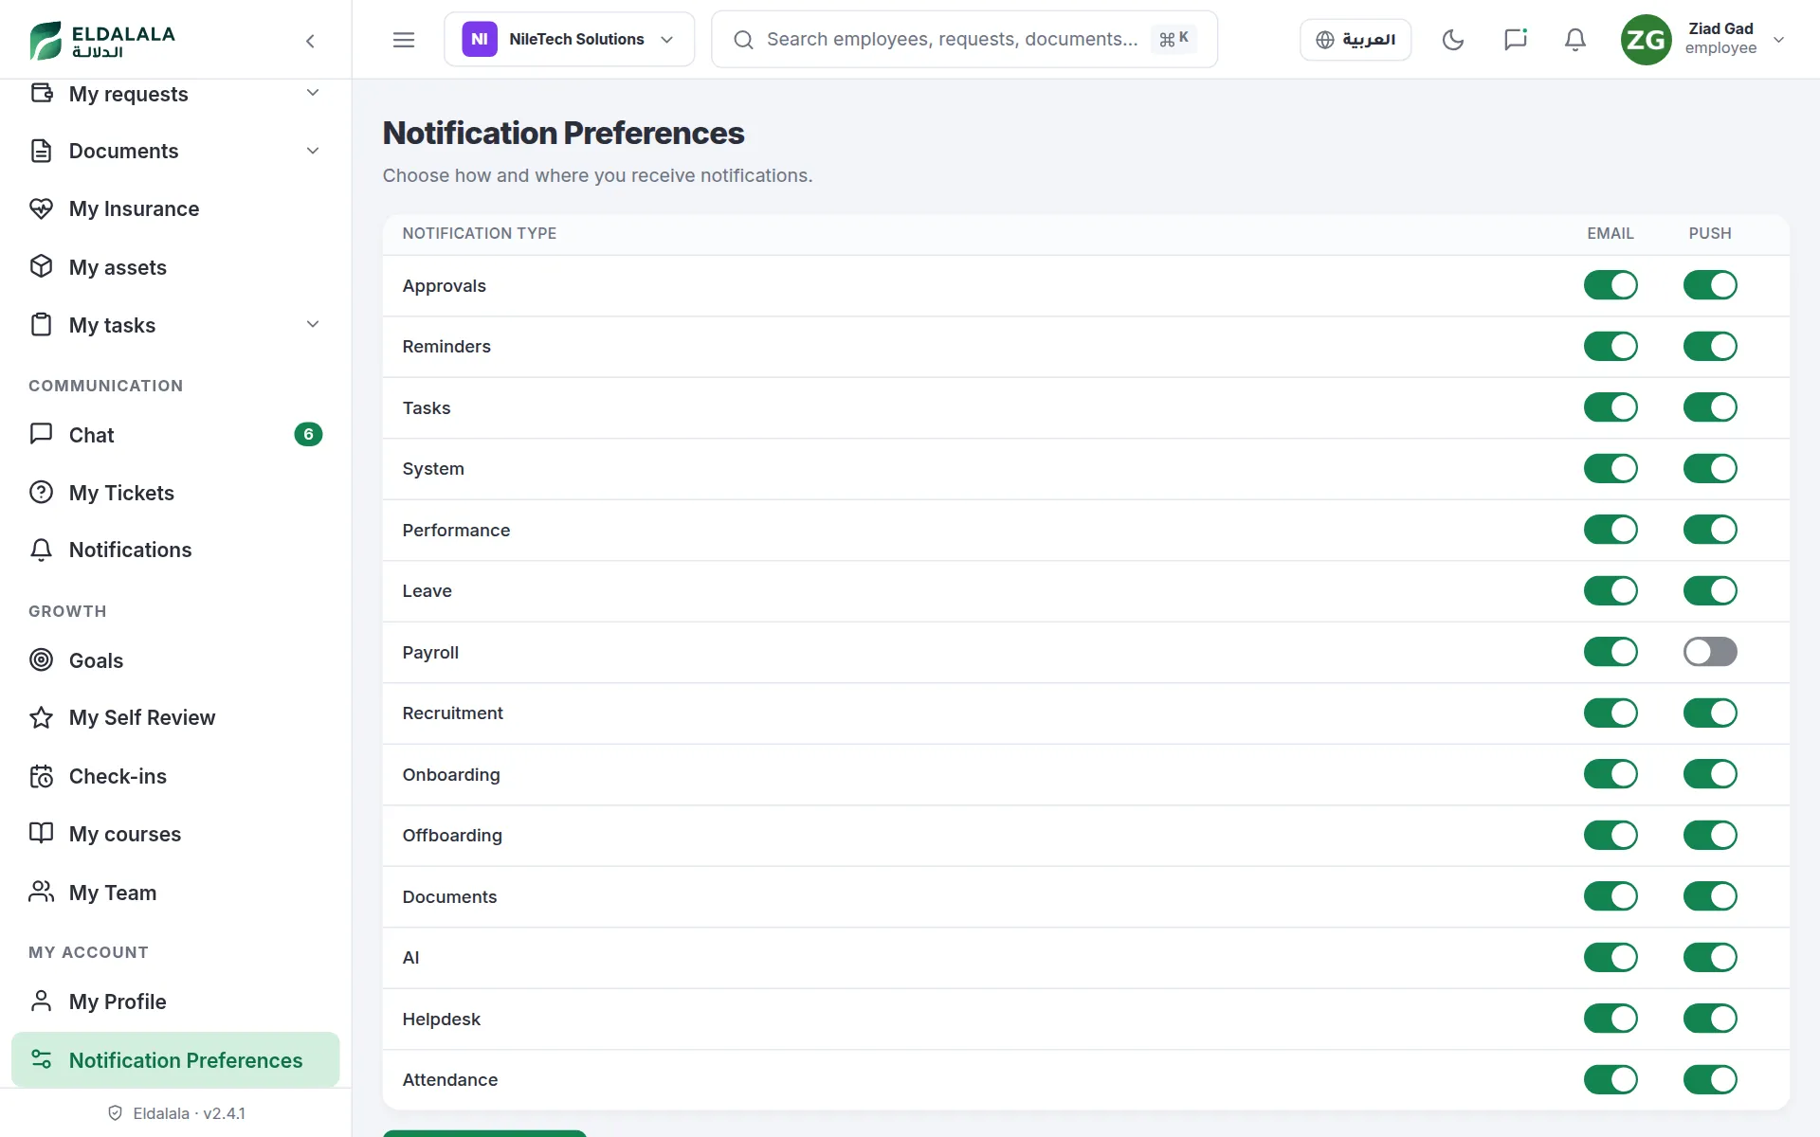Viewport: 1820px width, 1137px height.
Task: Open NileTech Solutions company dropdown
Action: 569,40
